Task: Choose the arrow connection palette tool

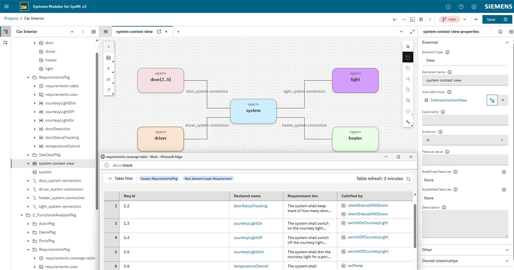Action: coord(108,90)
